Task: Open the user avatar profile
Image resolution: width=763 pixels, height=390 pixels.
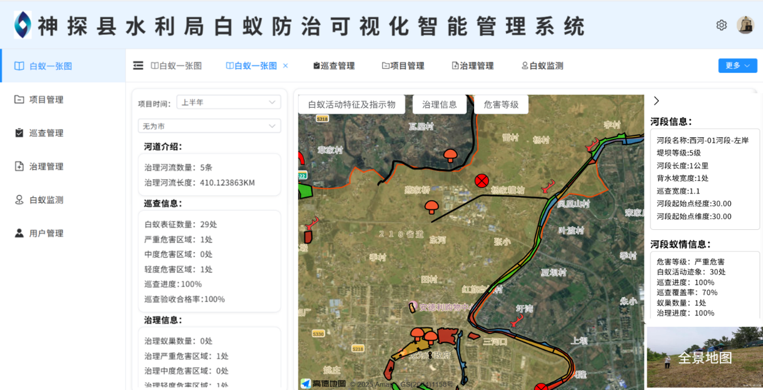Action: tap(745, 25)
